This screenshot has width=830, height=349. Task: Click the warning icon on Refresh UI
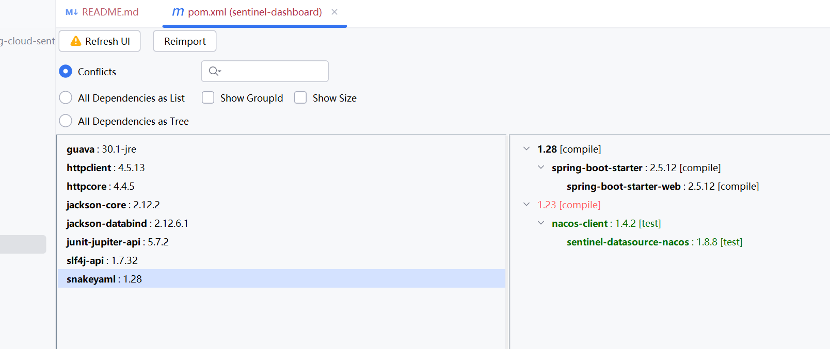pyautogui.click(x=76, y=41)
